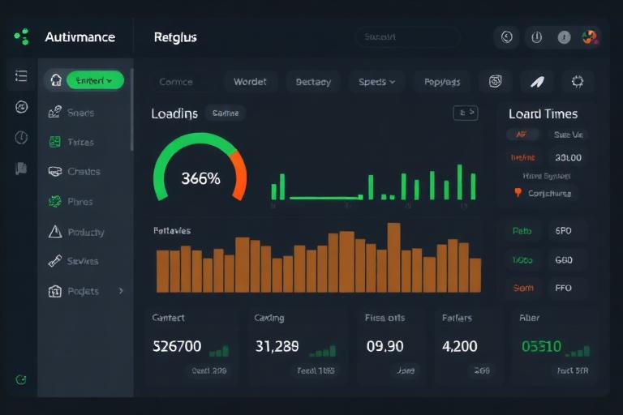Click the power icon in header
The image size is (623, 415).
tap(536, 37)
